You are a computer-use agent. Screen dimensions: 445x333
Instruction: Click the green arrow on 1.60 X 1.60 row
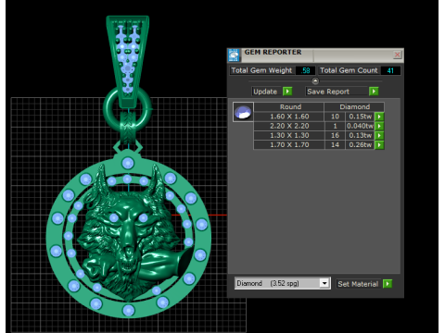tap(379, 117)
